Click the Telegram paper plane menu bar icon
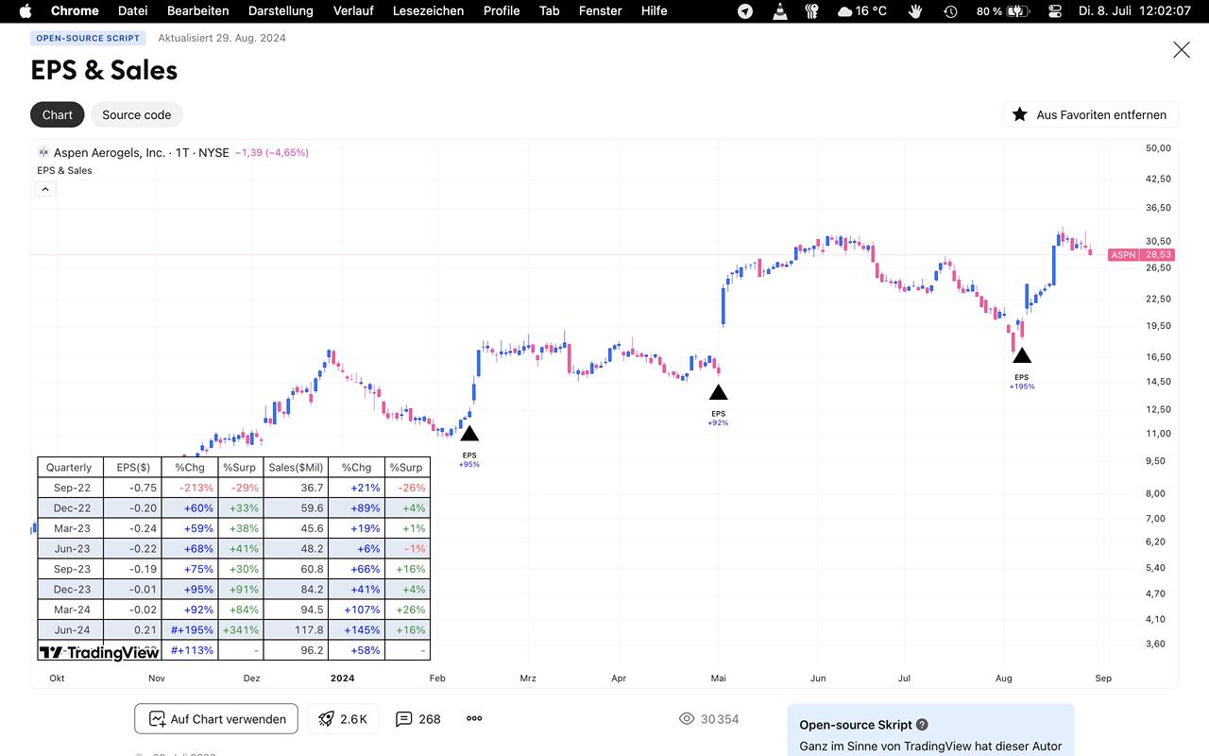The width and height of the screenshot is (1209, 756). [745, 11]
